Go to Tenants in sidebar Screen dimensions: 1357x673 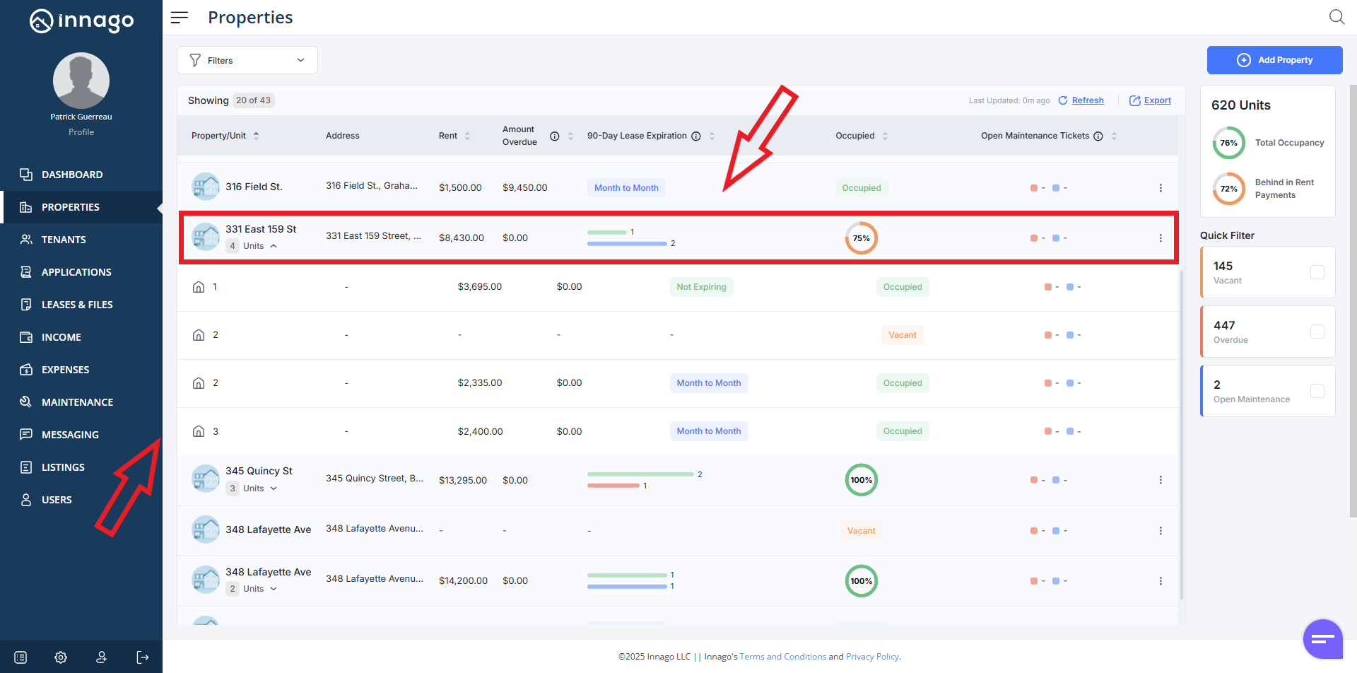tap(64, 240)
